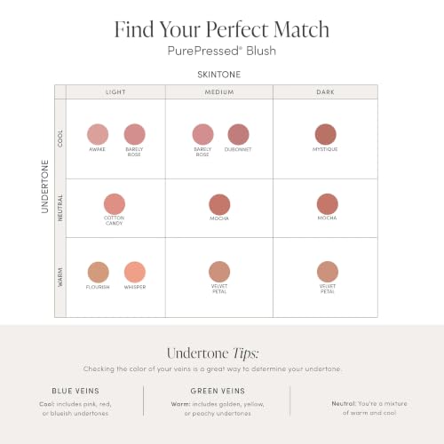Pick the Cotton Candy blush swatch
Screen dimensions: 444x444
click(x=115, y=204)
